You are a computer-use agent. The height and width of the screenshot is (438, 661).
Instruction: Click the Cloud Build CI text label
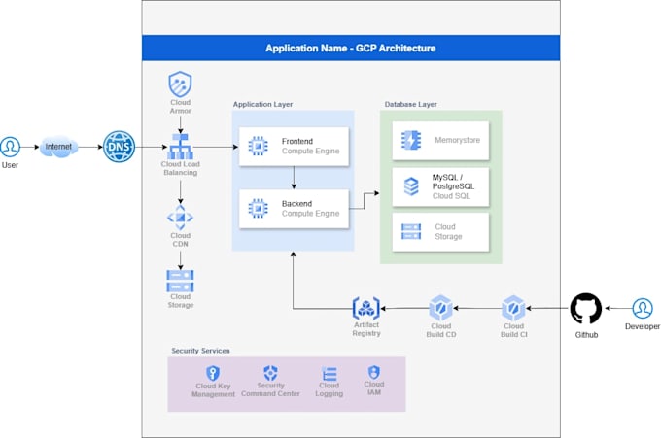514,330
